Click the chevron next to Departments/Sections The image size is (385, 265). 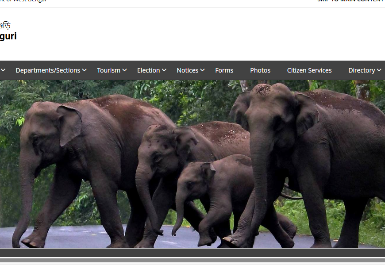(x=85, y=70)
